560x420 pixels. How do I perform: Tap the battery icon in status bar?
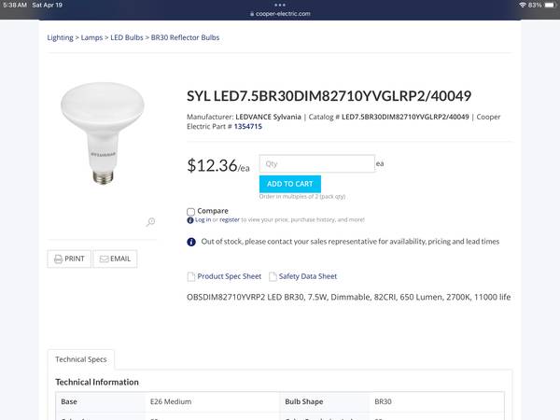tap(549, 5)
